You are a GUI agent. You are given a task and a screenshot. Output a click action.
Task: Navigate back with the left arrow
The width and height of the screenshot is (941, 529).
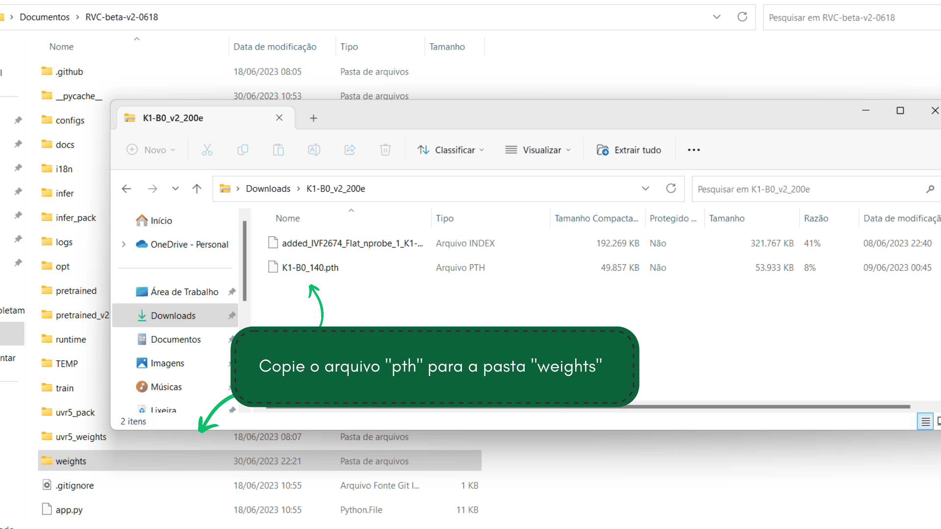pyautogui.click(x=127, y=189)
